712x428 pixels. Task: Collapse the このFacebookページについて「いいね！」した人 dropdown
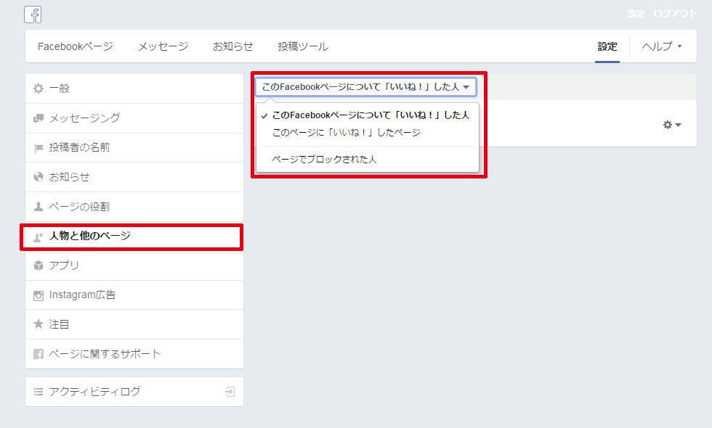pyautogui.click(x=365, y=86)
